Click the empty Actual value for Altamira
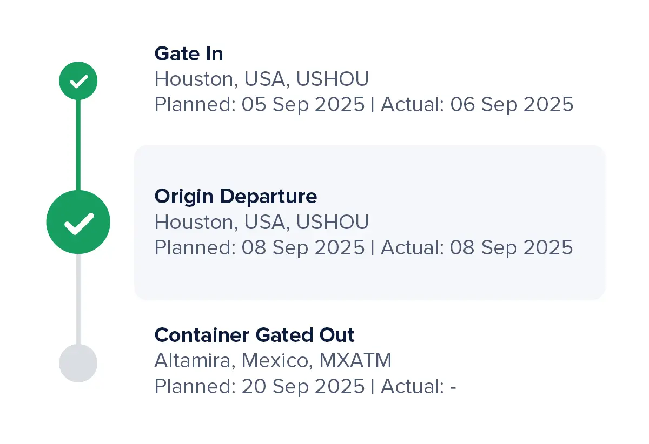Image resolution: width=649 pixels, height=444 pixels. tap(452, 387)
